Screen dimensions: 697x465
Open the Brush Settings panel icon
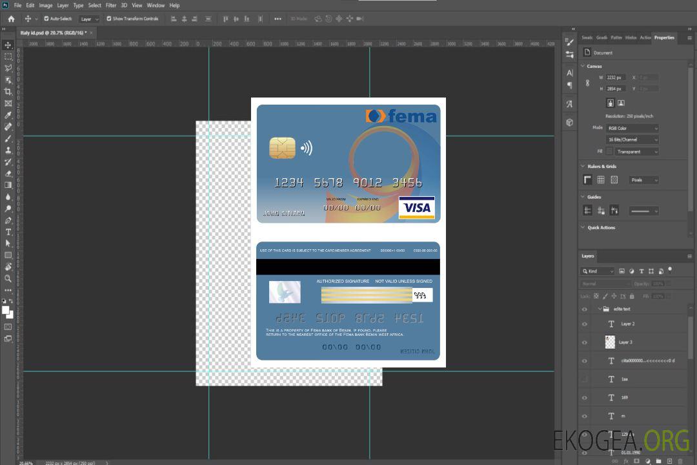tap(569, 42)
